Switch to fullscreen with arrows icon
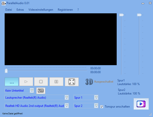153x117 pixels. click(72, 82)
